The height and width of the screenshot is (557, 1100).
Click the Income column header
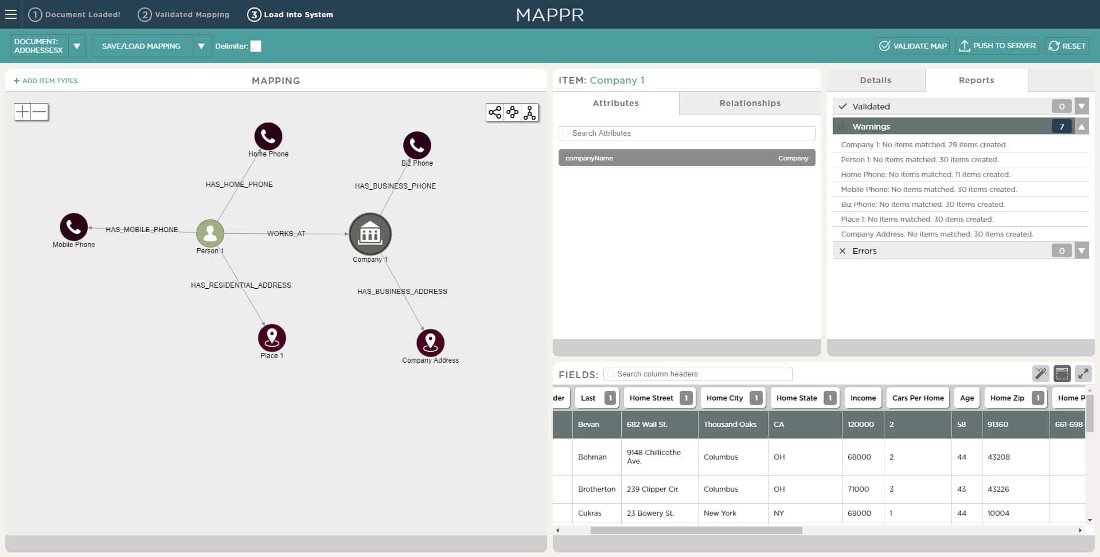pyautogui.click(x=863, y=398)
